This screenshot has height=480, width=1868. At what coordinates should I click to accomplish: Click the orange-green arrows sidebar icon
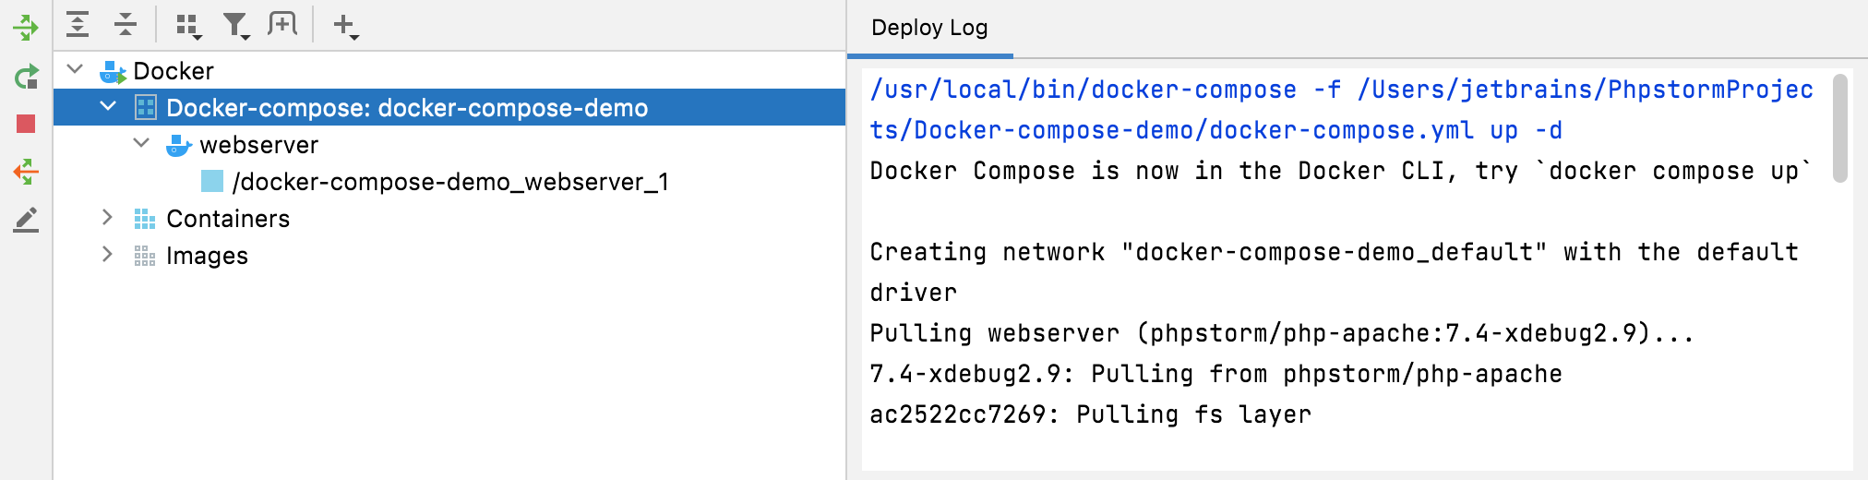[26, 172]
